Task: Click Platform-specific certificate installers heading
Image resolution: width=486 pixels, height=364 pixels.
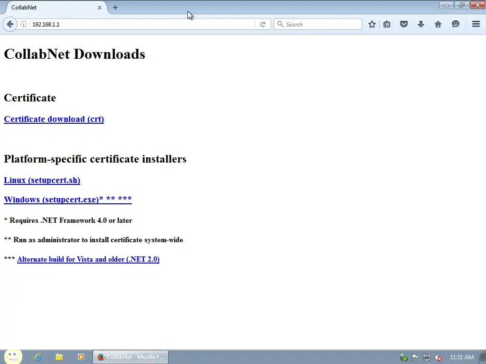Action: pos(95,159)
